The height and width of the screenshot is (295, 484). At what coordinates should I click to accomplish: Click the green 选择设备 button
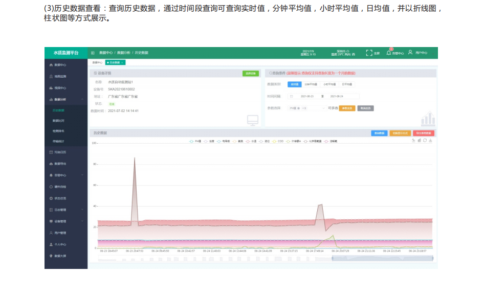click(250, 74)
